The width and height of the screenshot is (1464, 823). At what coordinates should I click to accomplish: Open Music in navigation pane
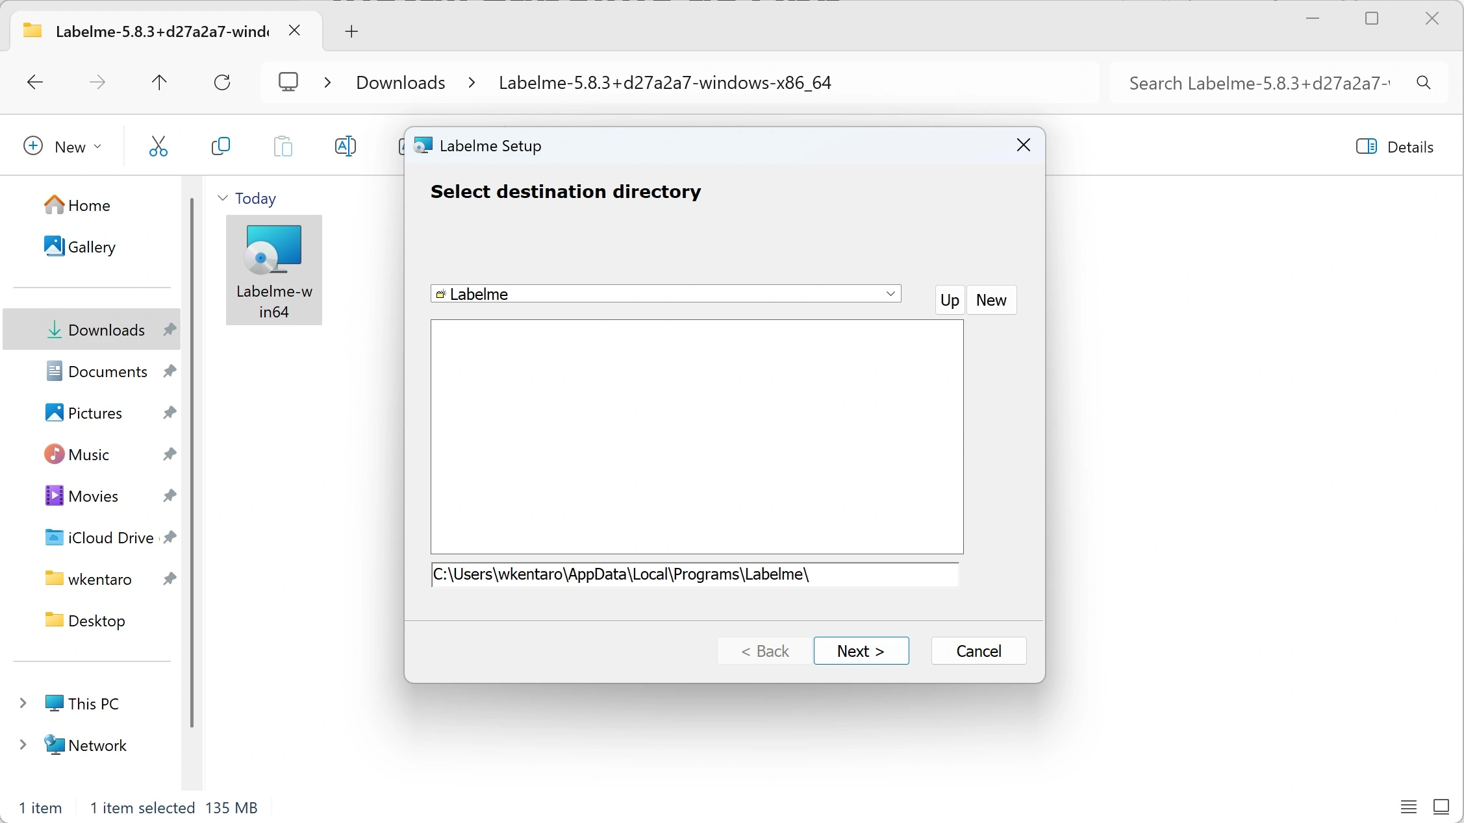[x=92, y=454]
